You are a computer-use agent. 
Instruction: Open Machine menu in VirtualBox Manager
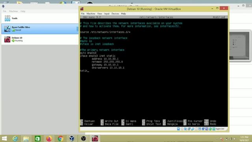coord(13,11)
